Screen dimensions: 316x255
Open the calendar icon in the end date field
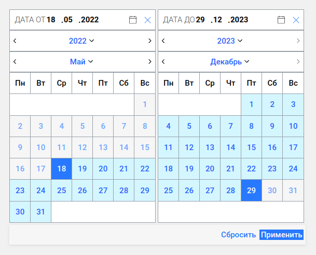281,20
